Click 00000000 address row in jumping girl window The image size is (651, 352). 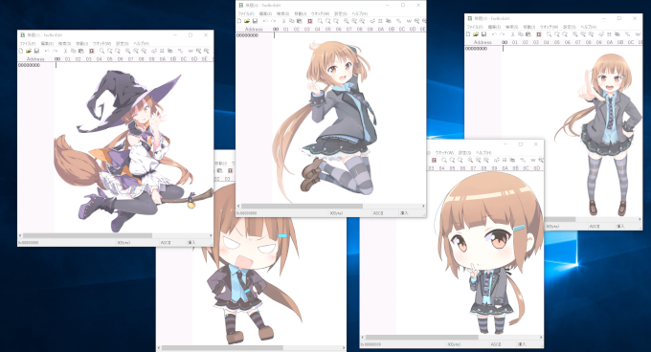coord(247,35)
